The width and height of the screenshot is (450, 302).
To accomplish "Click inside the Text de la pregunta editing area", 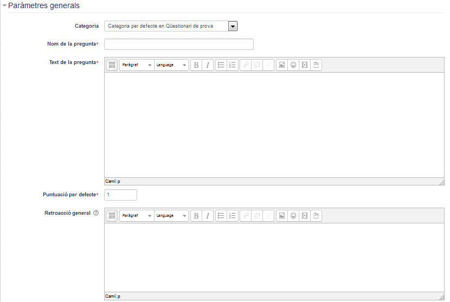I will pyautogui.click(x=274, y=125).
